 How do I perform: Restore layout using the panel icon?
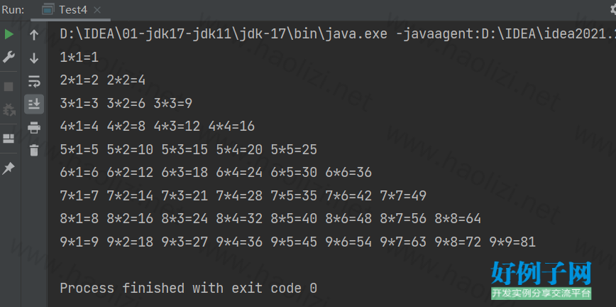pos(9,138)
